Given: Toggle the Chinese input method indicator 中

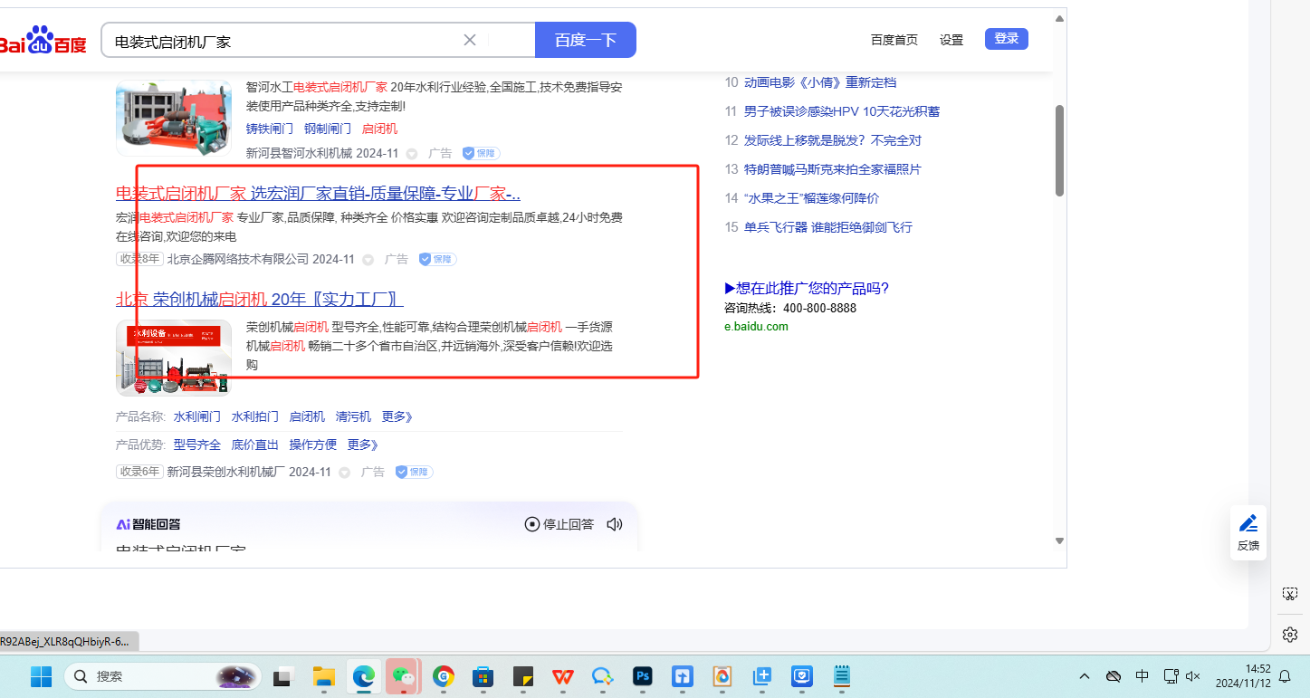Looking at the screenshot, I should 1142,675.
